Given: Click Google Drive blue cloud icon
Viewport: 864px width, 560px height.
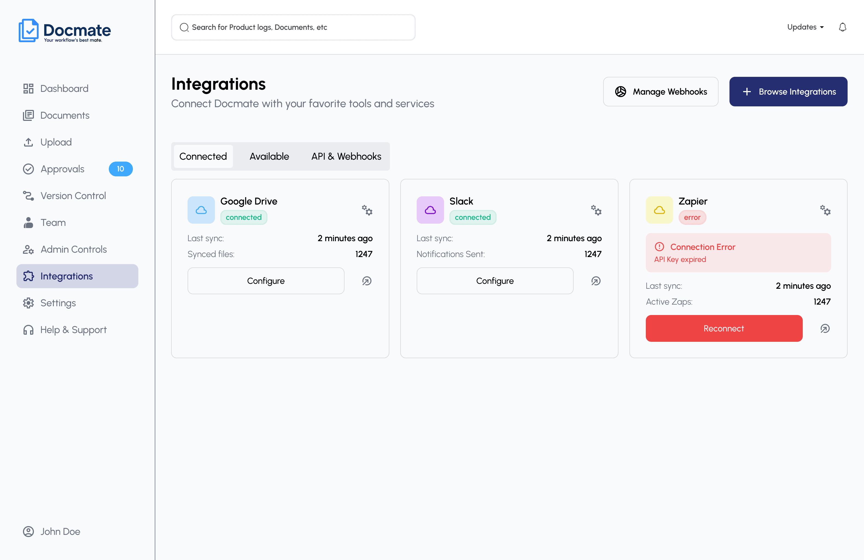Looking at the screenshot, I should pos(201,210).
